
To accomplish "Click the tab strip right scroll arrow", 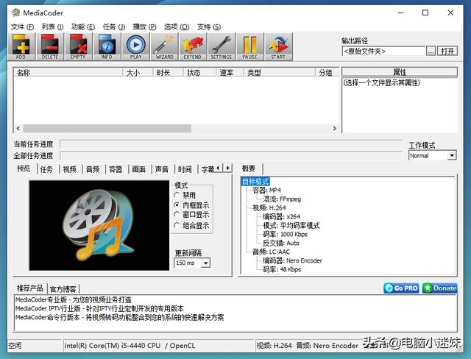I will (x=228, y=168).
